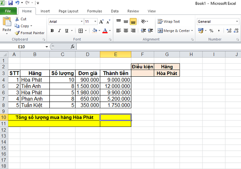Image resolution: width=241 pixels, height=169 pixels.
Task: Open Customize Quick Access Toolbar arrow
Action: click(38, 3)
